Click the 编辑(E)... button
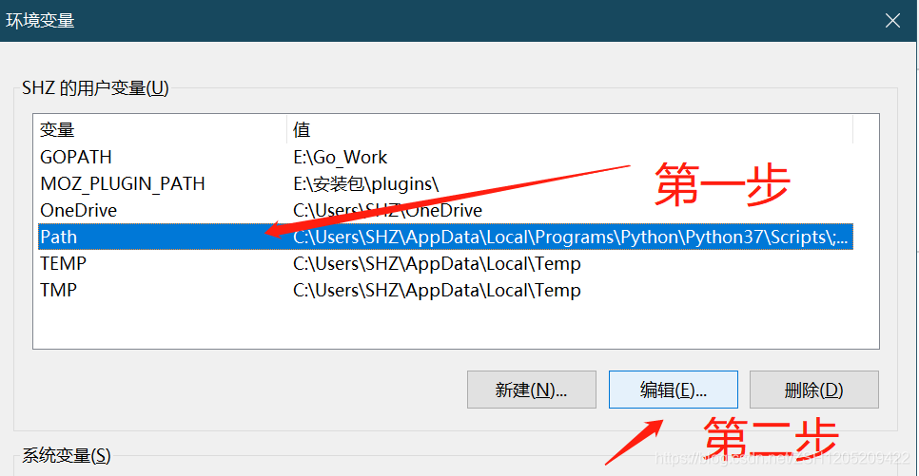The width and height of the screenshot is (919, 476). point(673,390)
